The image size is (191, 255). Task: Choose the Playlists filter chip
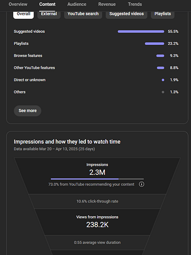(x=163, y=14)
